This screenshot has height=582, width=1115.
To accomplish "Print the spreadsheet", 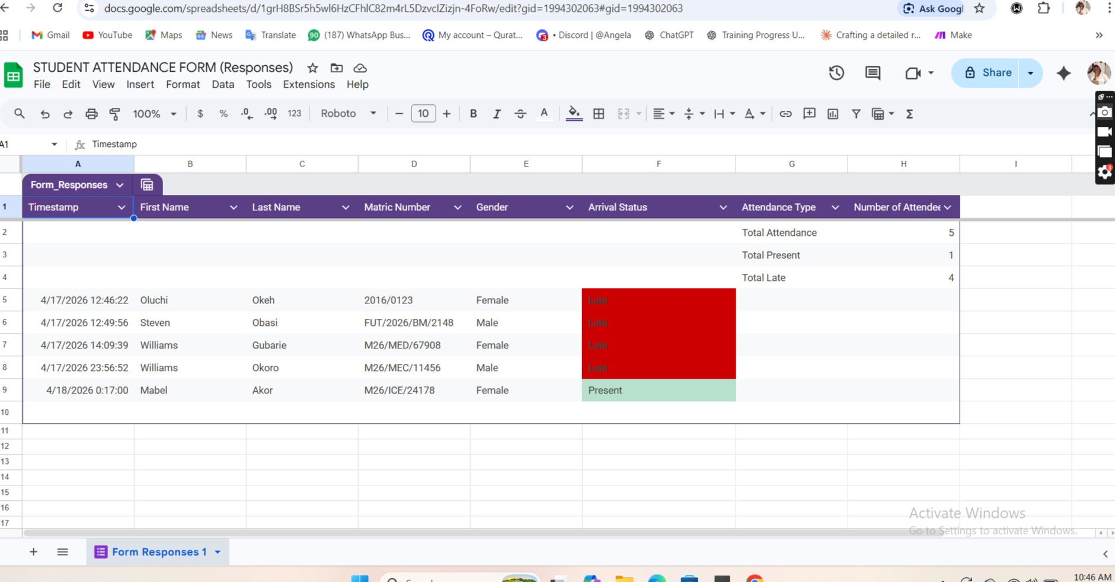I will tap(91, 114).
